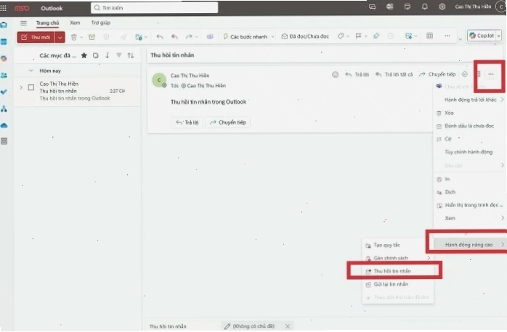The image size is (507, 332).
Task: Toggle the favorite star for folder
Action: [84, 56]
